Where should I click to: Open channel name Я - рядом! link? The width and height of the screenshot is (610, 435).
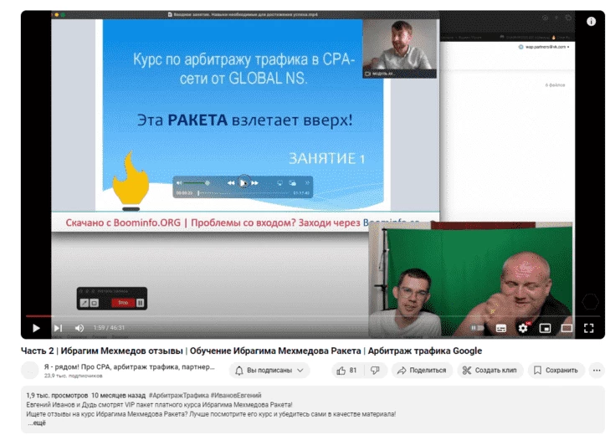click(x=129, y=366)
